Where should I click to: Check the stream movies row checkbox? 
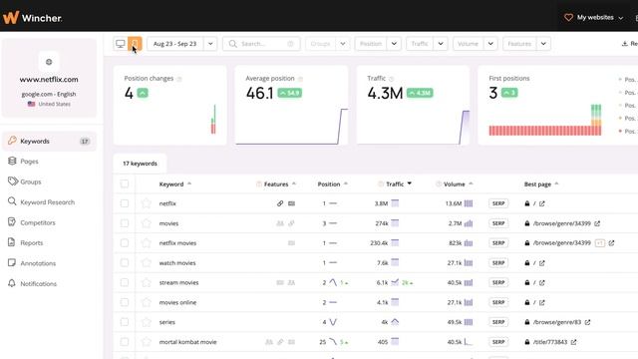point(125,282)
